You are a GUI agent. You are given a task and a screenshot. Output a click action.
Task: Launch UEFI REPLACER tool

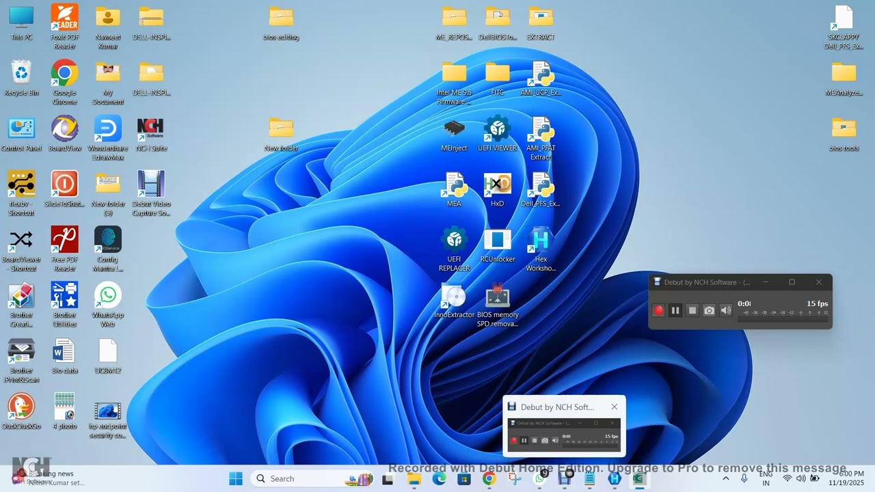[x=454, y=249]
